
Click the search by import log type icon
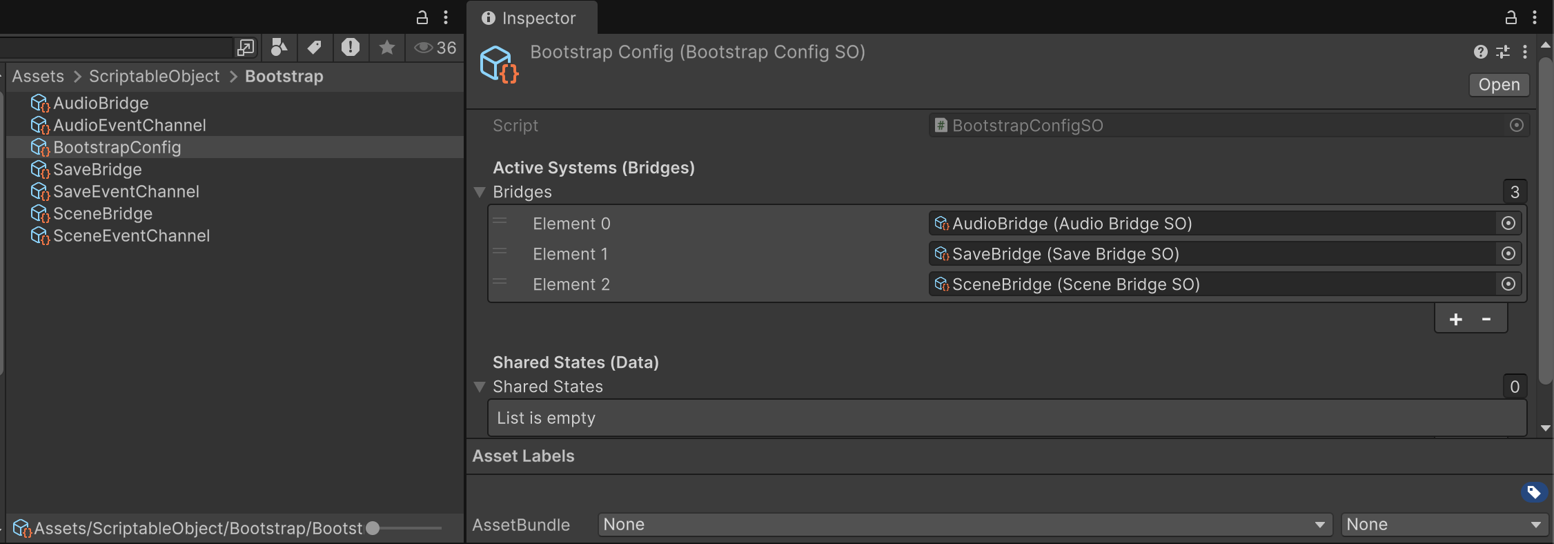351,47
